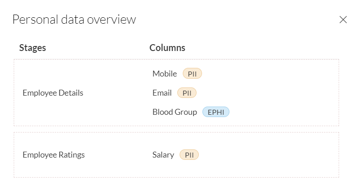The image size is (356, 194).
Task: Click the EPHI badge beside Blood Group
Action: point(216,112)
